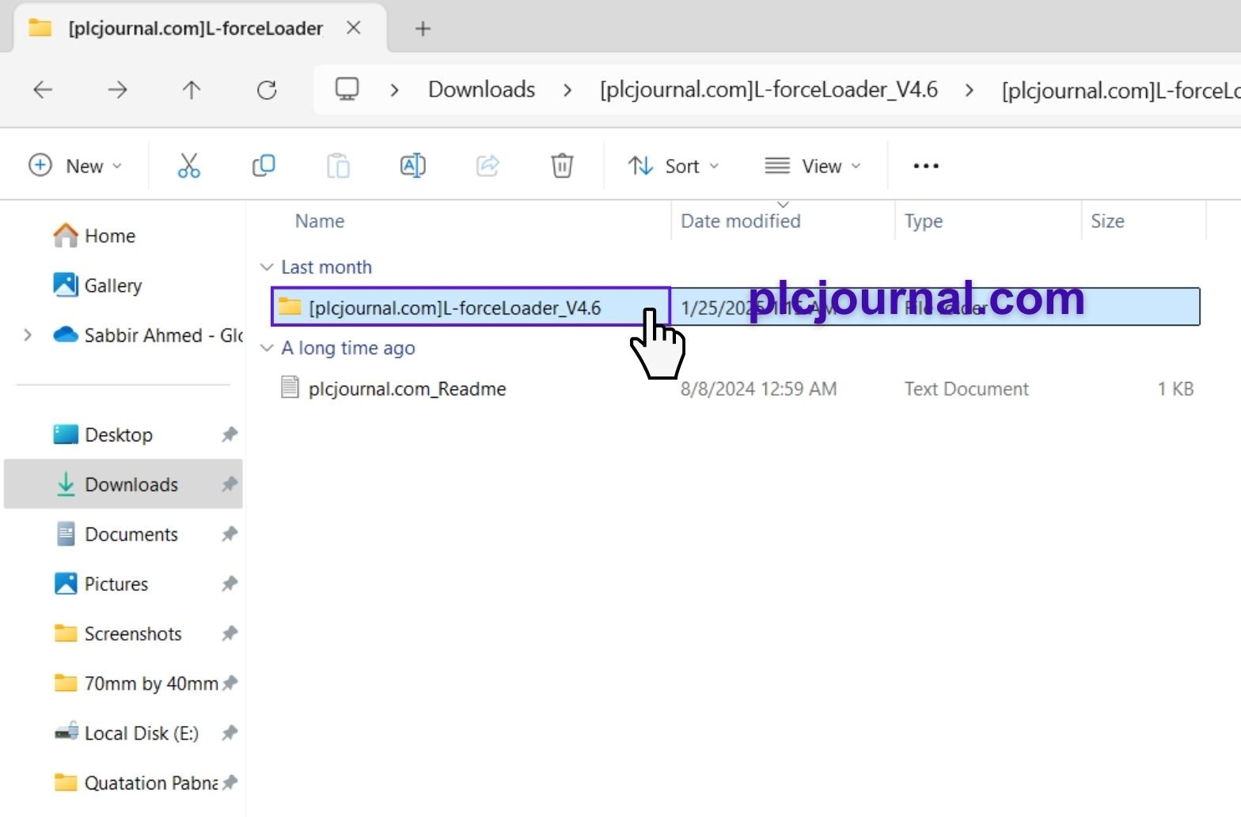Expand the Sabbir Ahmed OneDrive tree node
This screenshot has height=817, width=1241.
coord(28,335)
